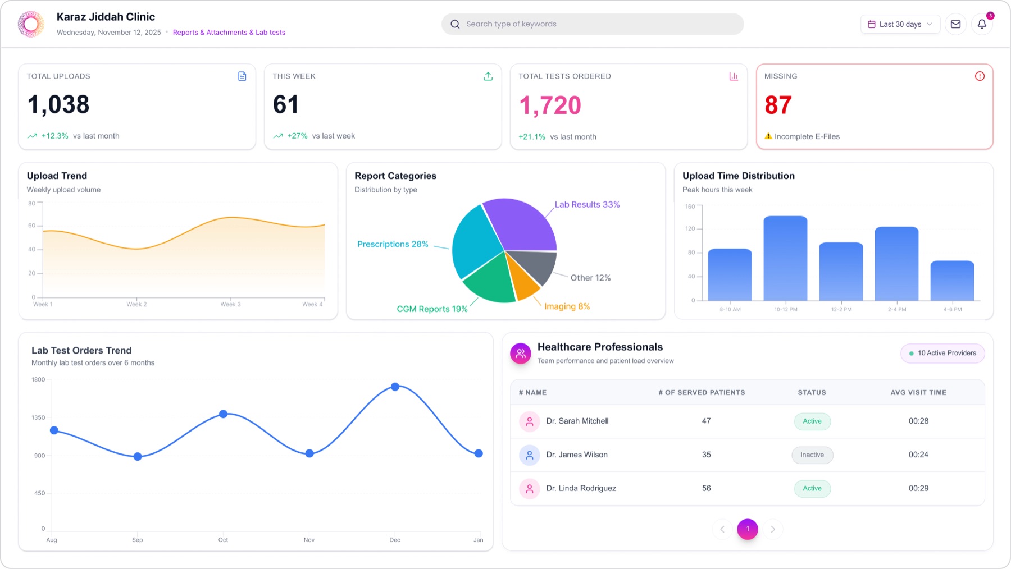The image size is (1011, 569).
Task: Click the Nov data point on lab orders
Action: (309, 453)
